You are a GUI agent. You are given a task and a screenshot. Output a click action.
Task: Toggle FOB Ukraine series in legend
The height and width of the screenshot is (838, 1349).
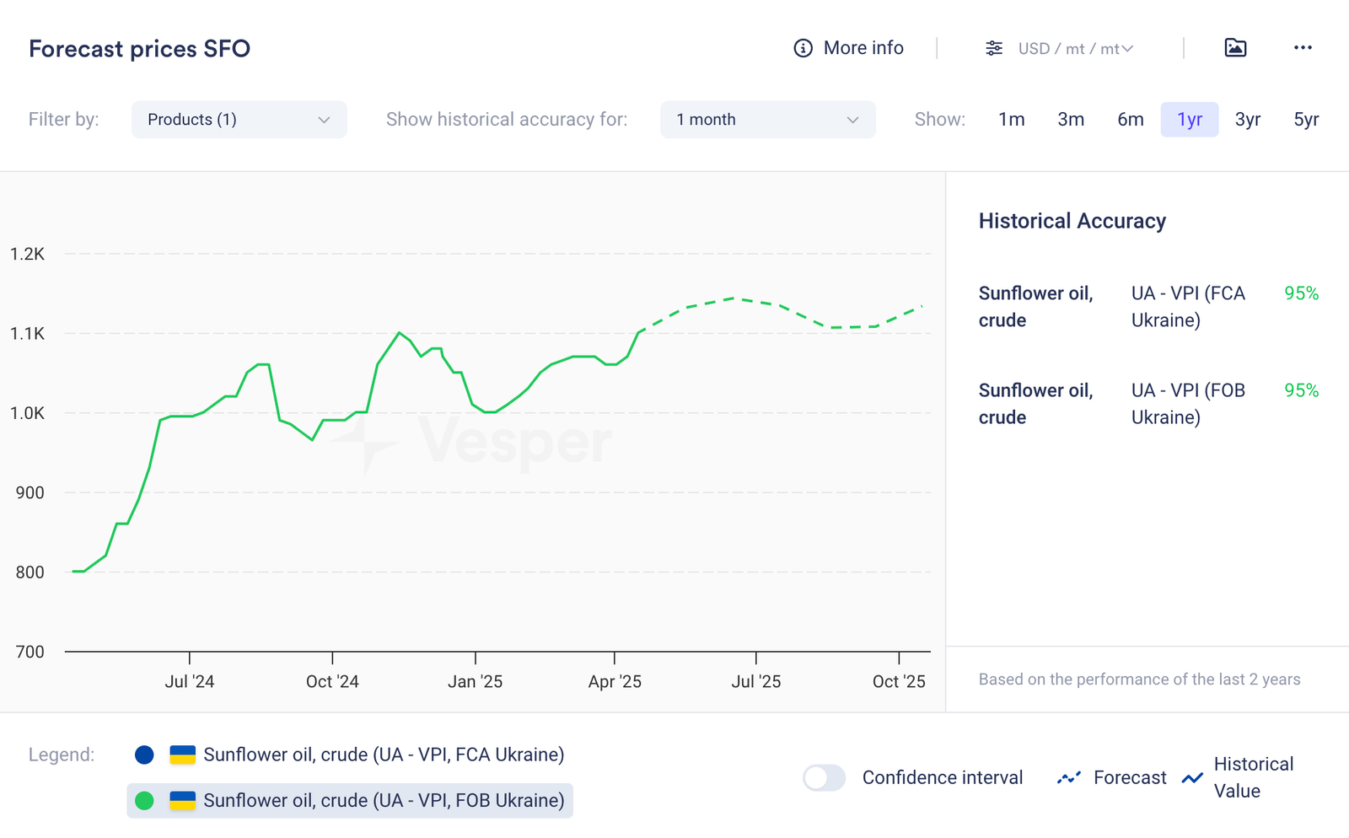click(384, 800)
